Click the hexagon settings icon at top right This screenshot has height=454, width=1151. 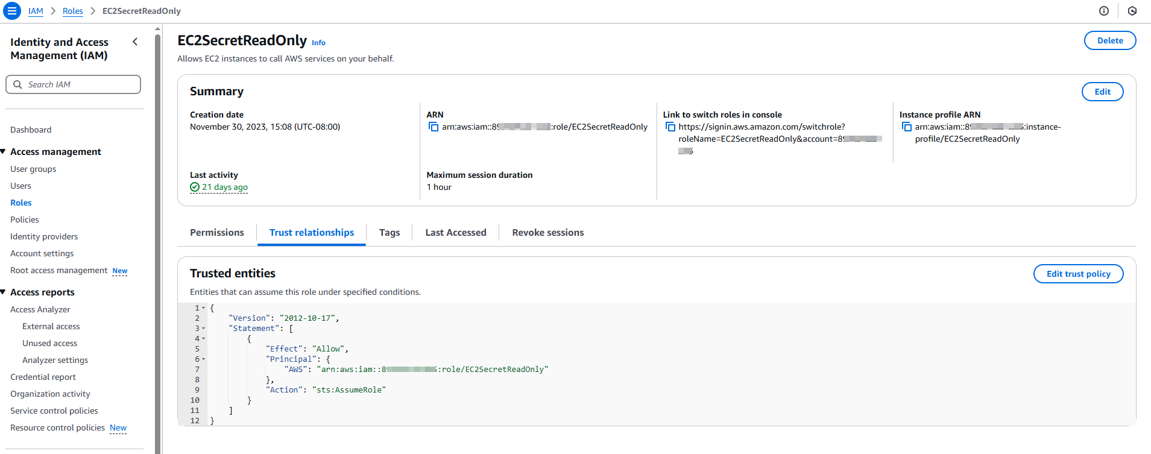[1132, 11]
